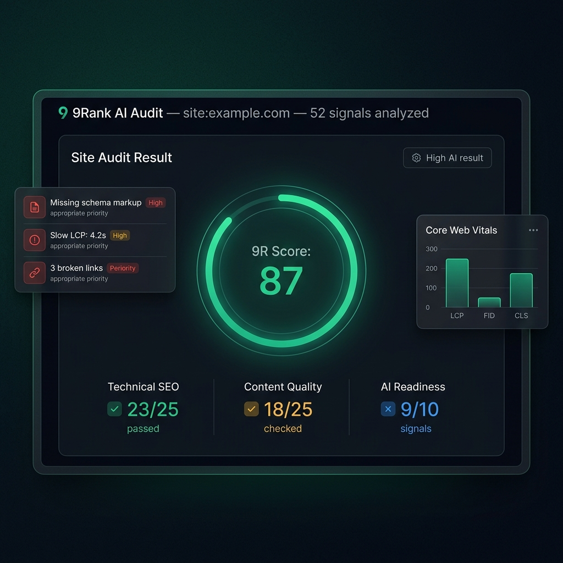Click the Missing schema markup text
Screen dimensions: 563x563
pyautogui.click(x=96, y=202)
